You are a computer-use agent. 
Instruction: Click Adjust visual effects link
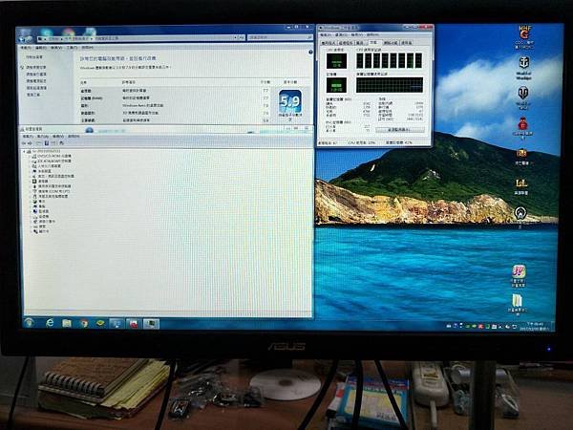[x=36, y=67]
